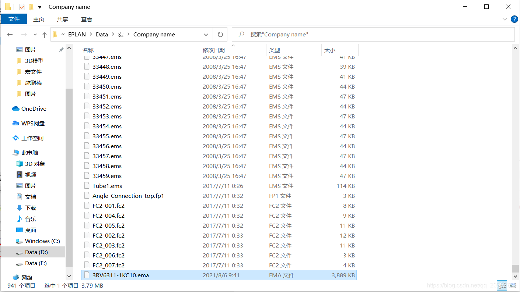Open 施耐德 folder in sidebar
Image resolution: width=520 pixels, height=292 pixels.
[x=33, y=83]
